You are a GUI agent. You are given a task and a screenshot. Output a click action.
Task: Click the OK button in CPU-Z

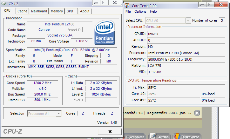pyautogui.click(x=110, y=132)
